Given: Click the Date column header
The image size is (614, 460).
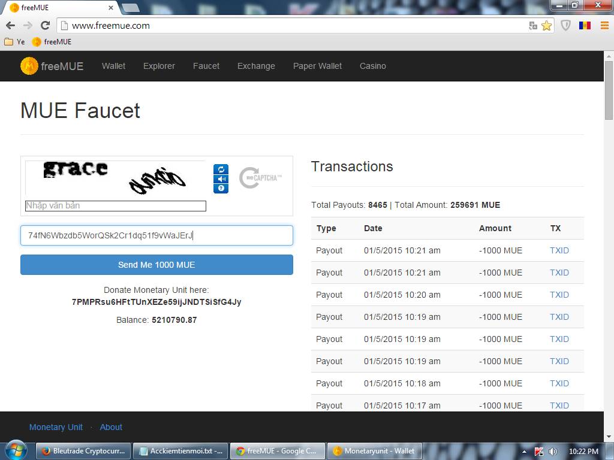Looking at the screenshot, I should pyautogui.click(x=373, y=228).
